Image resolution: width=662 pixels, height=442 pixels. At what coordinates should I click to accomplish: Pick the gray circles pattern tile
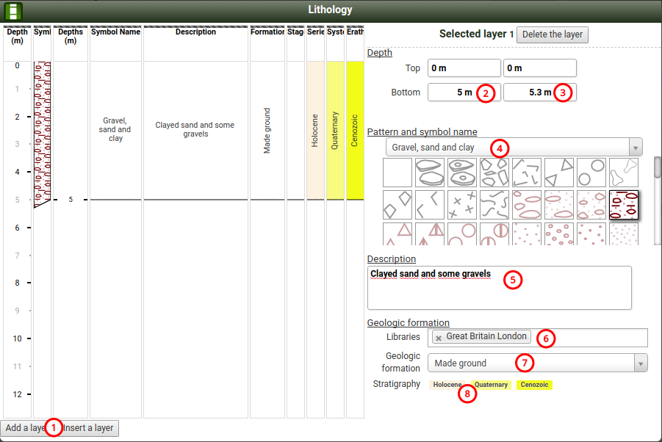point(591,173)
